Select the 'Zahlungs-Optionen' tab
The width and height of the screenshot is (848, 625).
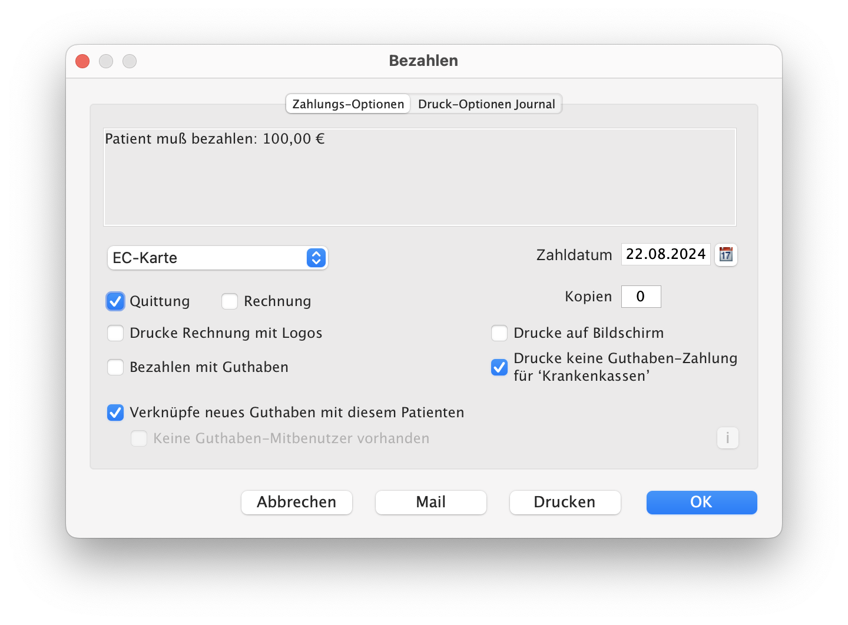(348, 104)
